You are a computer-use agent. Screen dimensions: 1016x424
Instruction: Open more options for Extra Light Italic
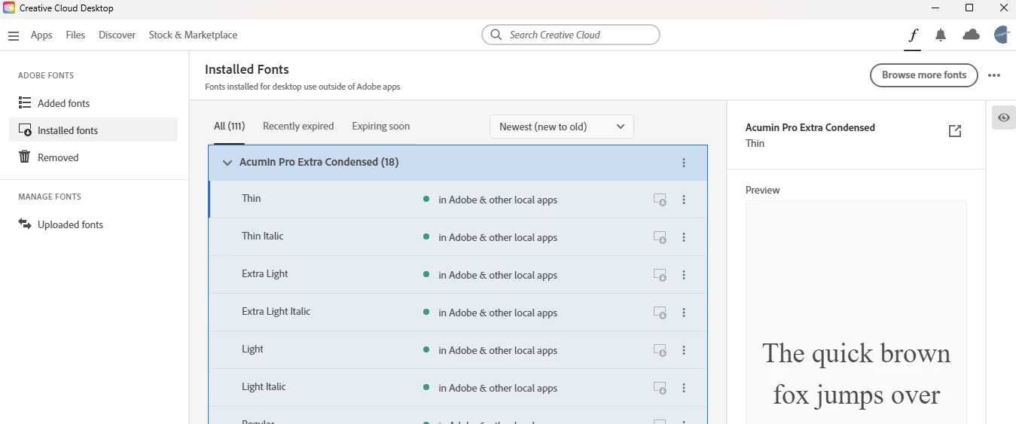(684, 313)
